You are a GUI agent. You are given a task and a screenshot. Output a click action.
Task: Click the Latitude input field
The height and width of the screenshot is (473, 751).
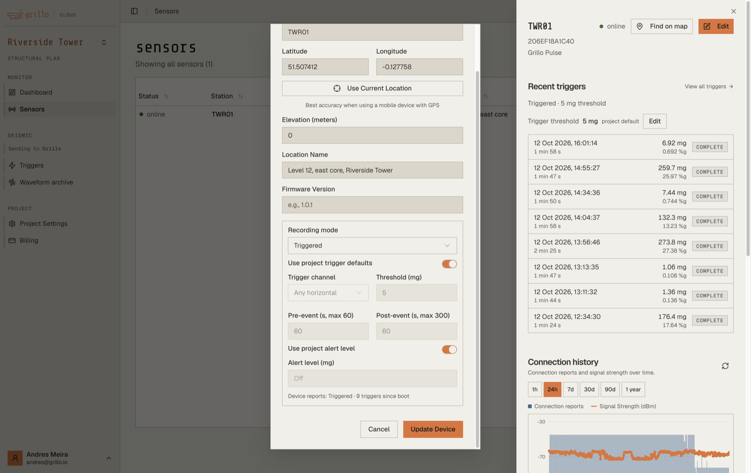pos(325,67)
